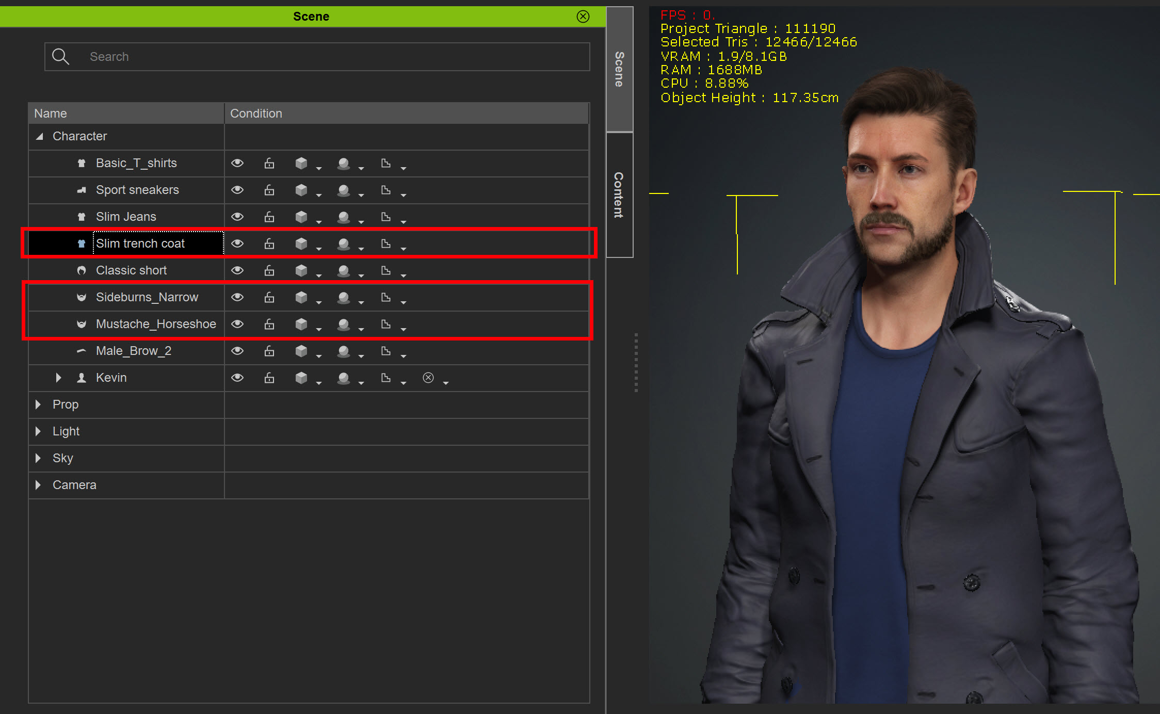Viewport: 1160px width, 714px height.
Task: Click cube icon in Classic short row
Action: (x=301, y=270)
